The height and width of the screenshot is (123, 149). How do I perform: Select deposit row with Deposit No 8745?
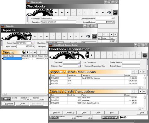(93, 81)
